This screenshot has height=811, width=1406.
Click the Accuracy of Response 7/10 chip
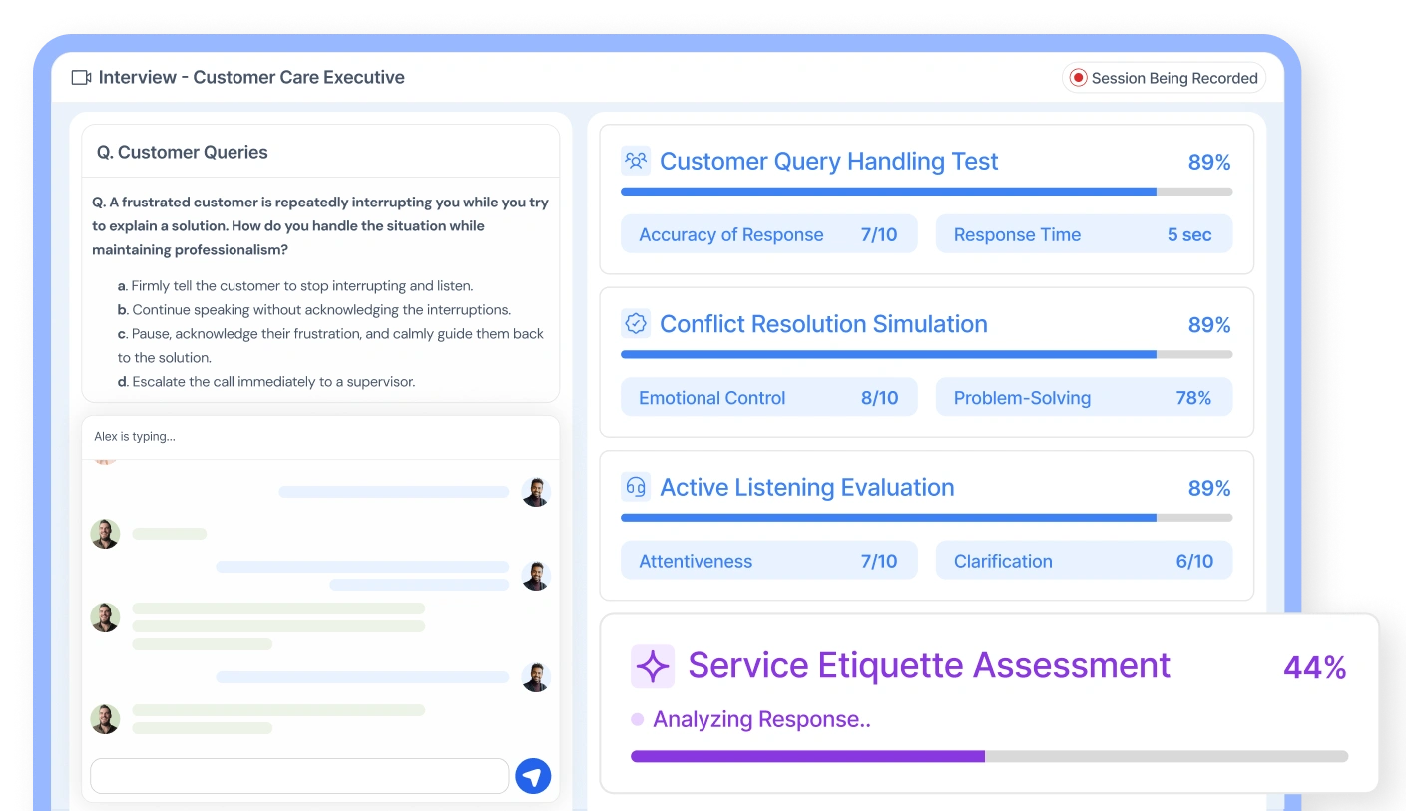click(x=768, y=235)
